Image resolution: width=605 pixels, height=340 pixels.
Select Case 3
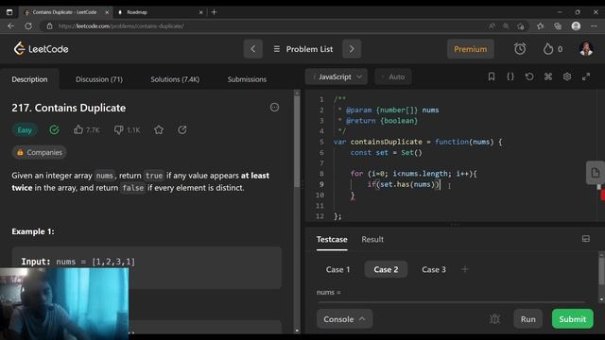(434, 269)
